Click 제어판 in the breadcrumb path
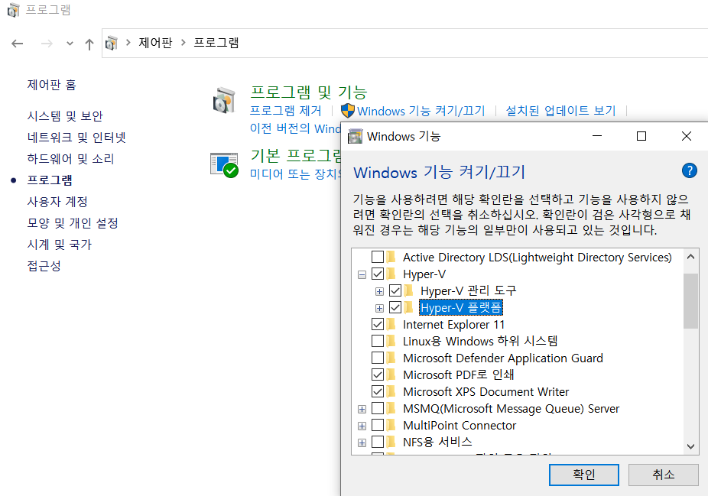Viewport: 708px width, 496px height. tap(155, 43)
